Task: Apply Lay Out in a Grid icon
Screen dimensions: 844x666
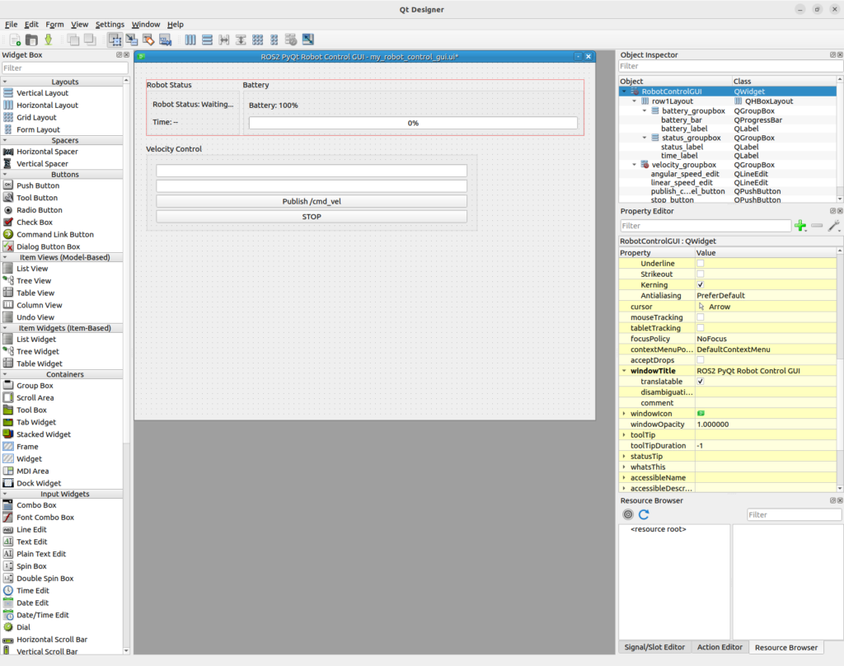Action: coord(257,40)
